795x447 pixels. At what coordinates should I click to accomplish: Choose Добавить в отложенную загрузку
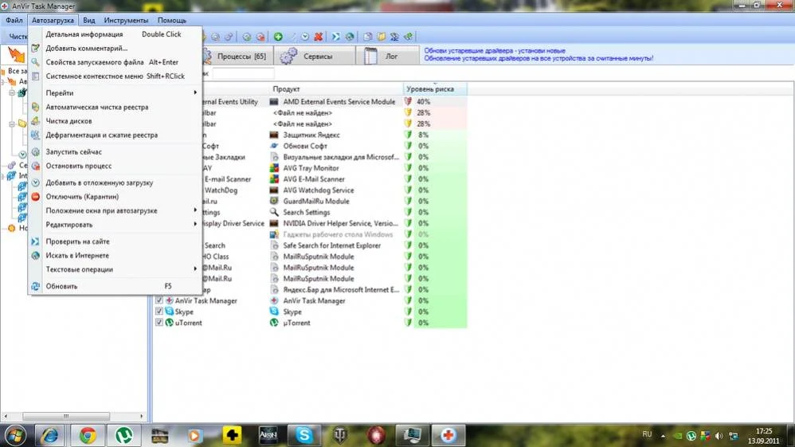(x=116, y=182)
